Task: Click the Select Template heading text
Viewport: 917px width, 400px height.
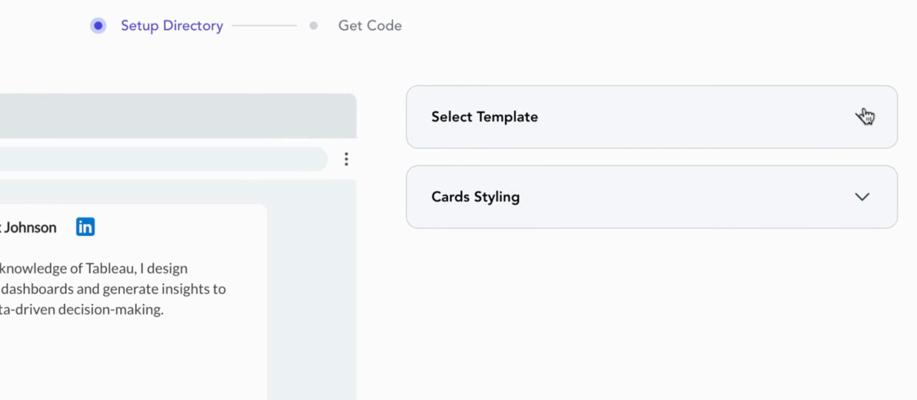Action: (484, 117)
